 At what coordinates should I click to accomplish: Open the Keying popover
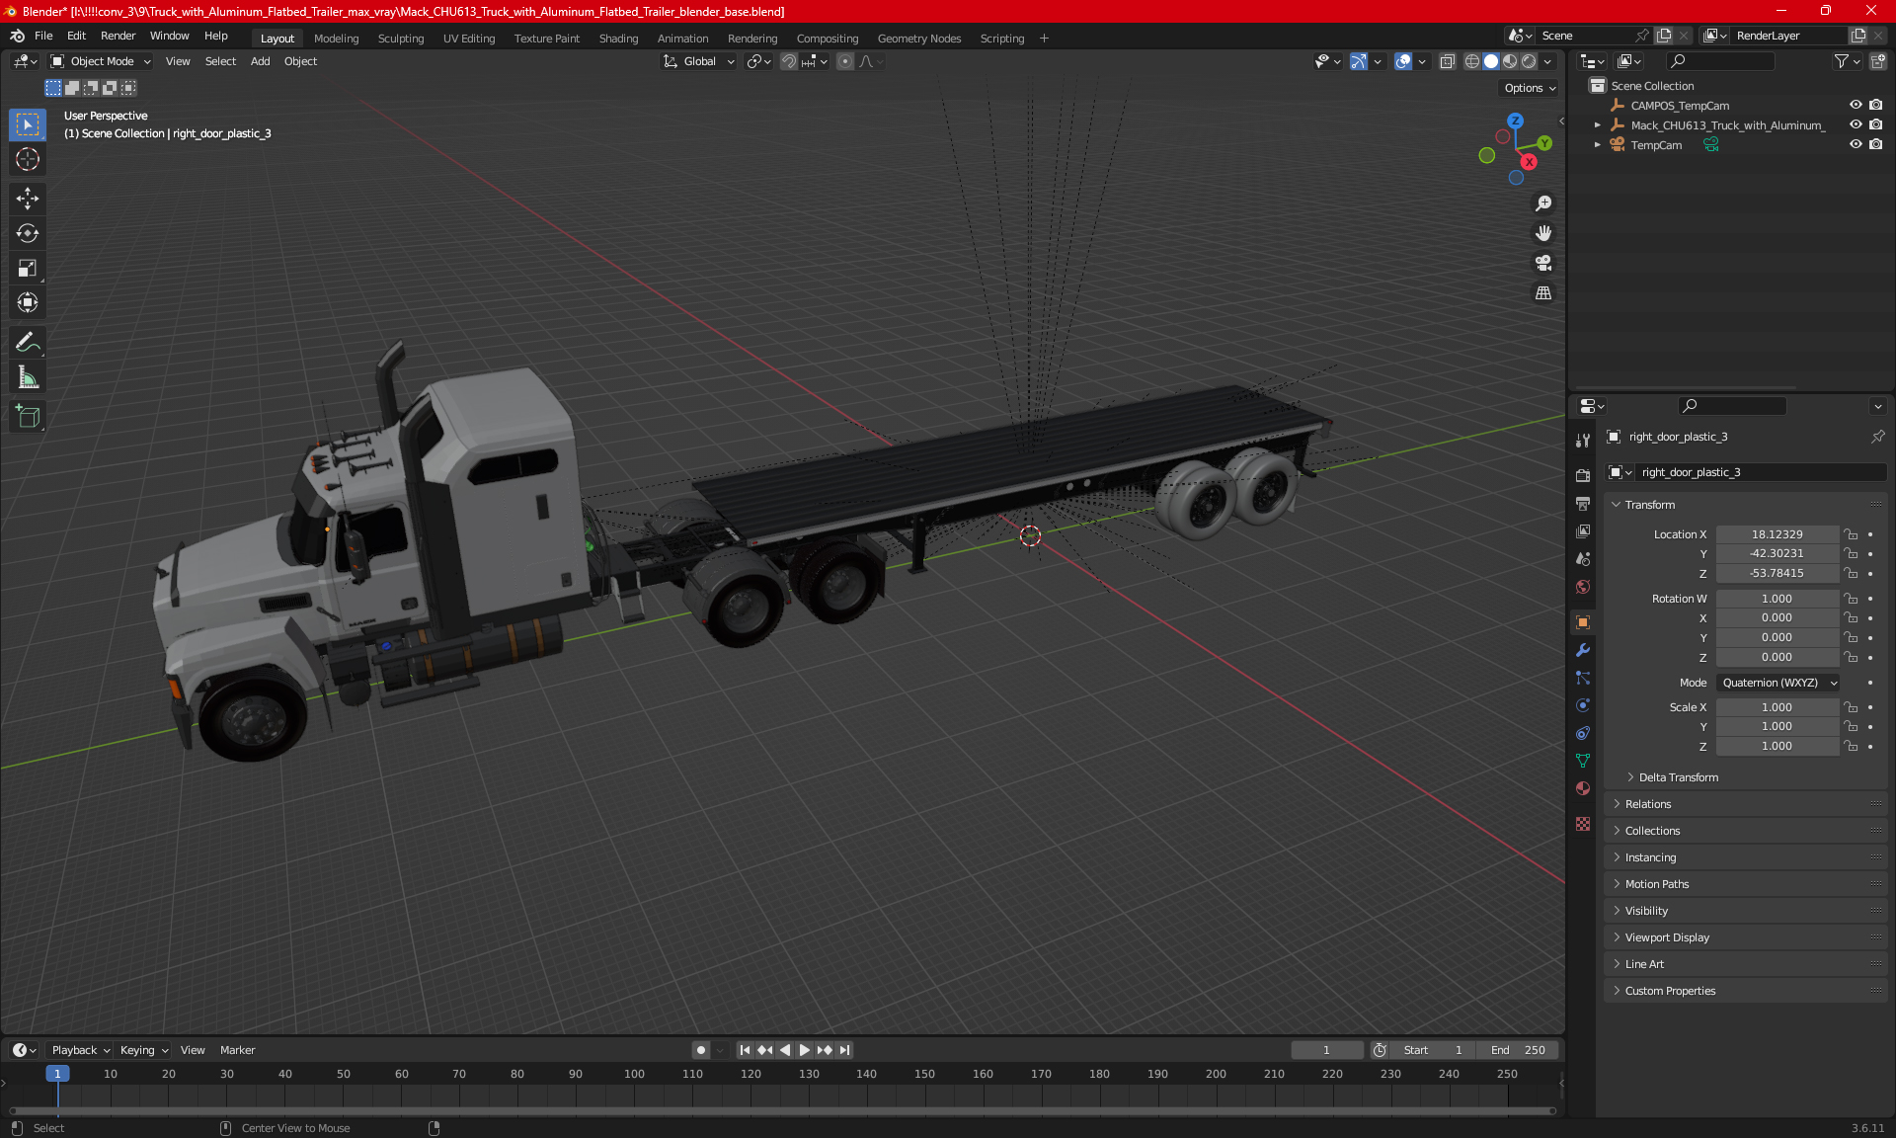[x=143, y=1050]
